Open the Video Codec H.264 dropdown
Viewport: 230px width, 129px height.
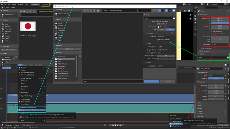166,47
